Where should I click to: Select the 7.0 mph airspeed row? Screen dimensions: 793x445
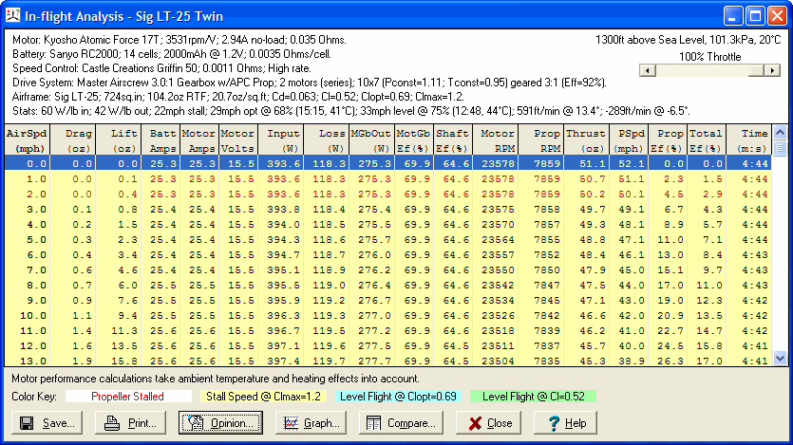[x=388, y=270]
